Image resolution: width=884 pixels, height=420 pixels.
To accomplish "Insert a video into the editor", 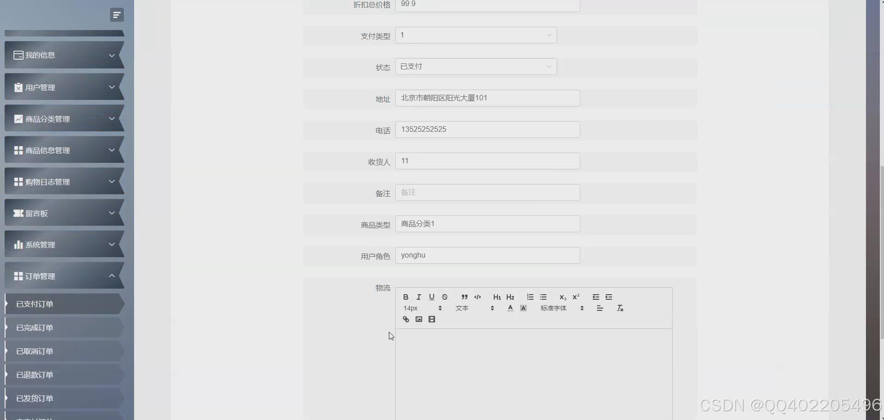I will (432, 319).
